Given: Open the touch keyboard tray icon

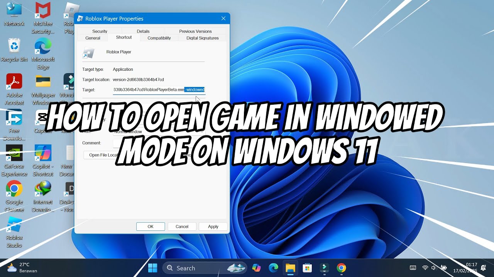Looking at the screenshot, I should (x=413, y=268).
